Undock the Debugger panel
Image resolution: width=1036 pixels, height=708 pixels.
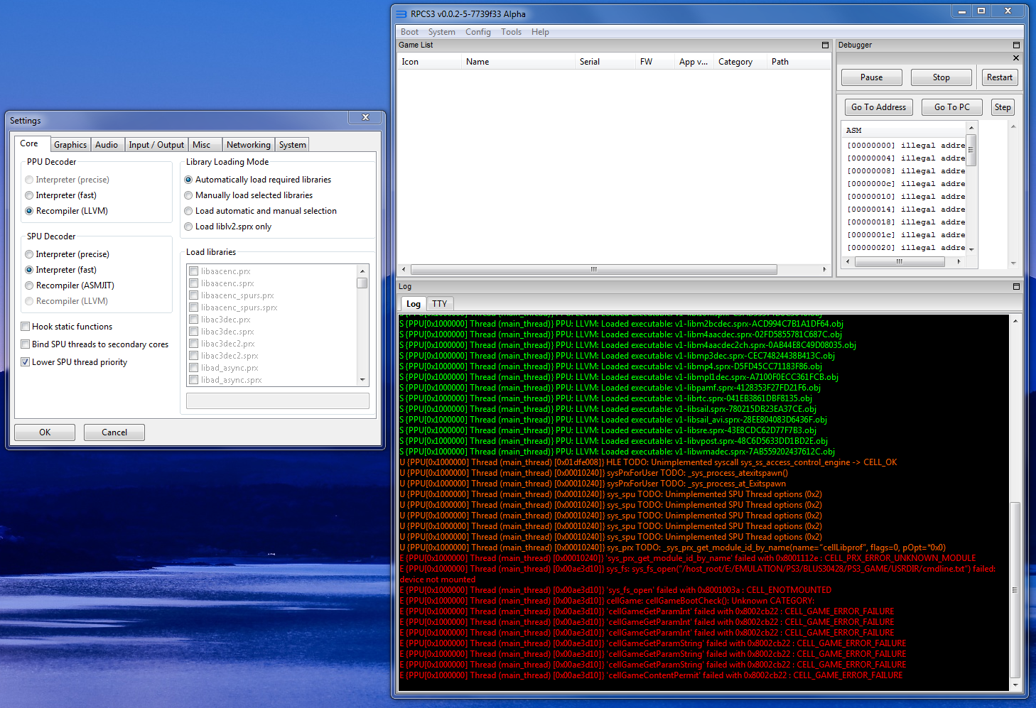click(1016, 45)
